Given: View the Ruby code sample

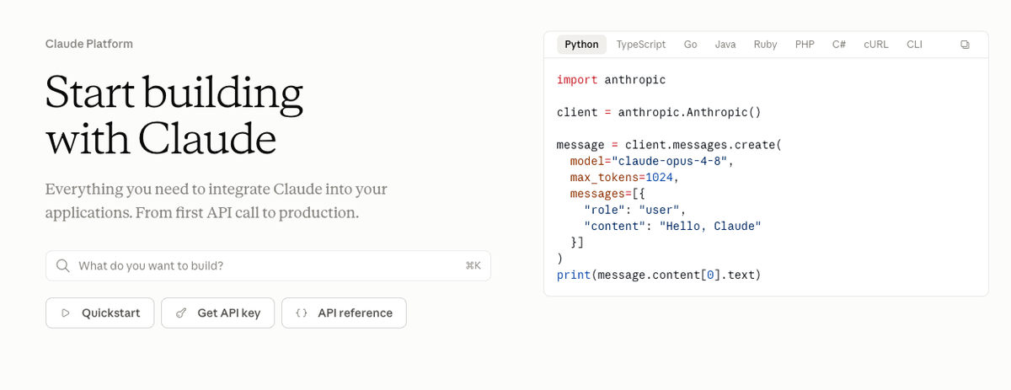Looking at the screenshot, I should 765,45.
